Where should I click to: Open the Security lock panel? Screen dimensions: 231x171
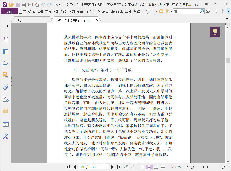(x=6, y=111)
